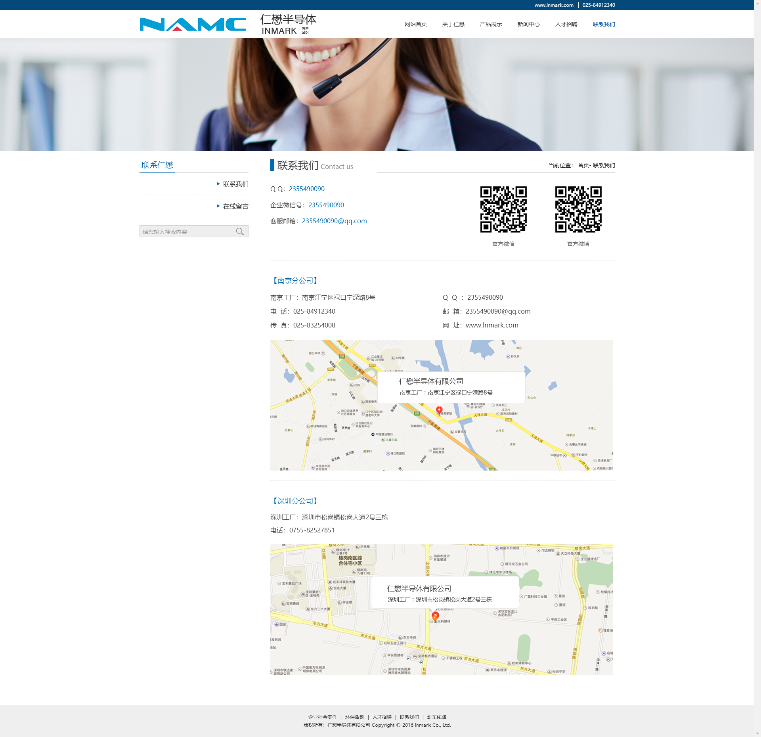The width and height of the screenshot is (761, 737).
Task: Click arrow bullet beside 在线留言
Action: point(218,206)
